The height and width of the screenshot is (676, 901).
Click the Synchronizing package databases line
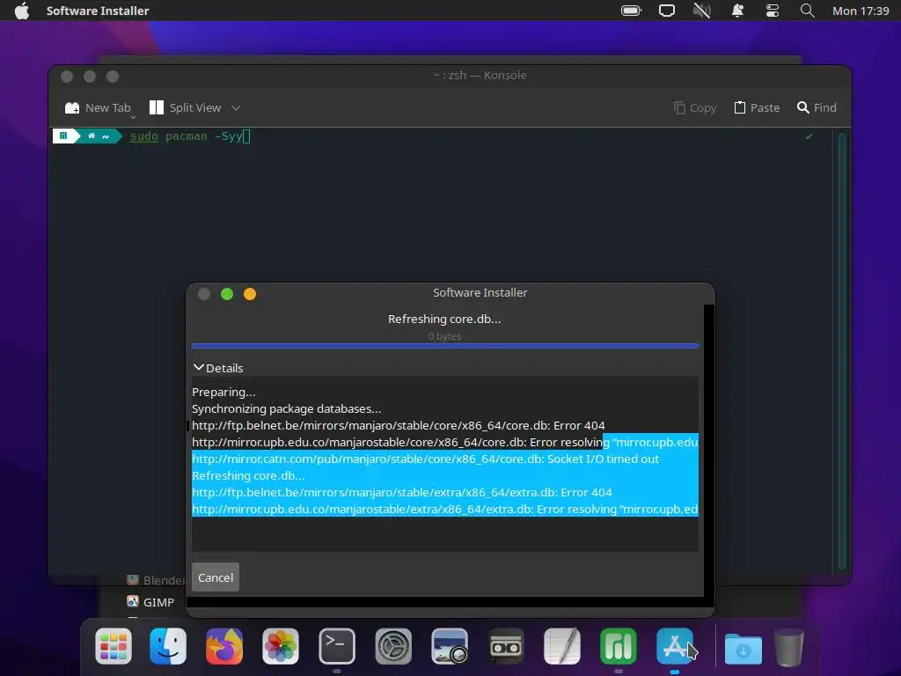click(286, 408)
